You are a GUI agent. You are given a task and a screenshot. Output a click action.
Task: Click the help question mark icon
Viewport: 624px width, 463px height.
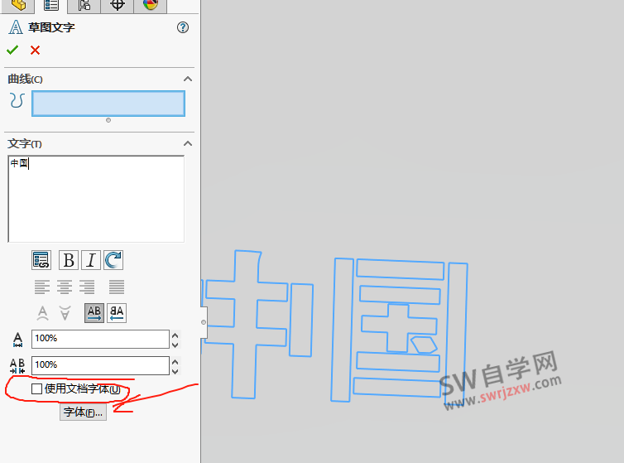pos(183,27)
